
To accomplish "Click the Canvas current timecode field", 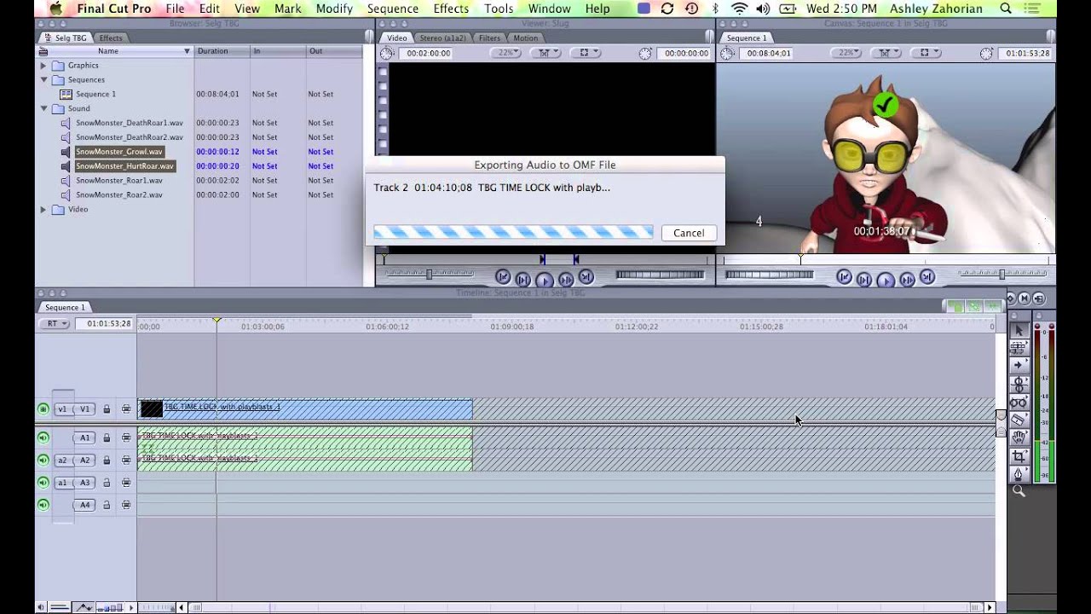I will pyautogui.click(x=1028, y=53).
